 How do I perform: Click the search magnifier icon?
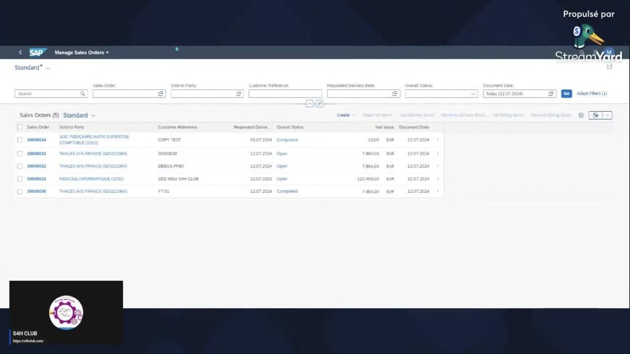click(83, 94)
